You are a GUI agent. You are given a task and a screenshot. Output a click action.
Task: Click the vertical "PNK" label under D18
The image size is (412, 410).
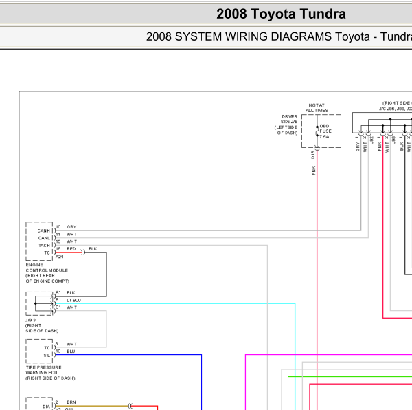[314, 171]
